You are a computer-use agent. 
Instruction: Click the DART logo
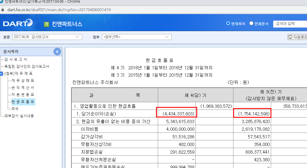(x=18, y=23)
